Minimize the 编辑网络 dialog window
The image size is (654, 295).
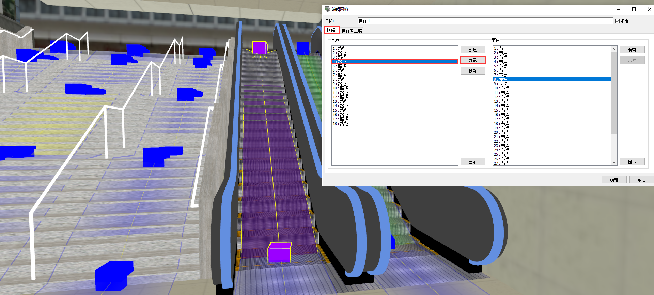tap(619, 9)
